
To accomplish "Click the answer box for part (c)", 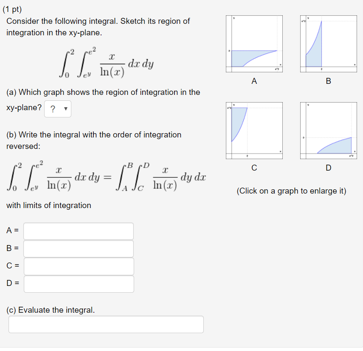I will coord(106,324).
